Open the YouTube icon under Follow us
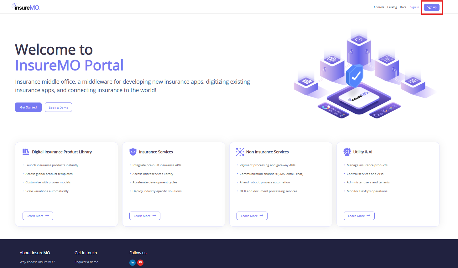 tap(140, 262)
